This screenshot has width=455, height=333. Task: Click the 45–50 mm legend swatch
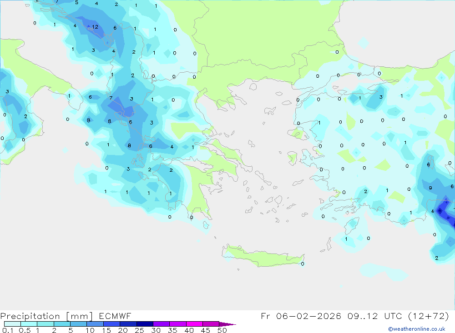[211, 324]
